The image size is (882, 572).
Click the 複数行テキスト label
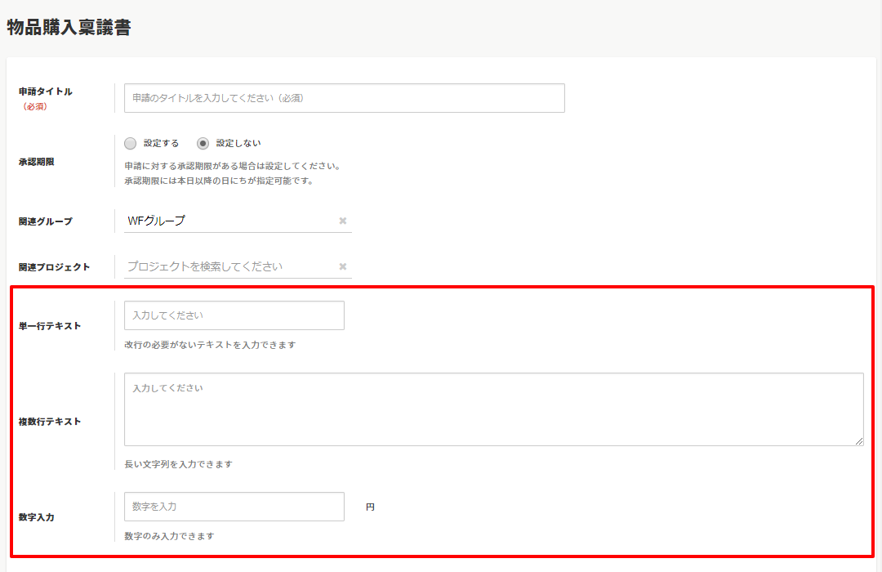click(x=50, y=422)
